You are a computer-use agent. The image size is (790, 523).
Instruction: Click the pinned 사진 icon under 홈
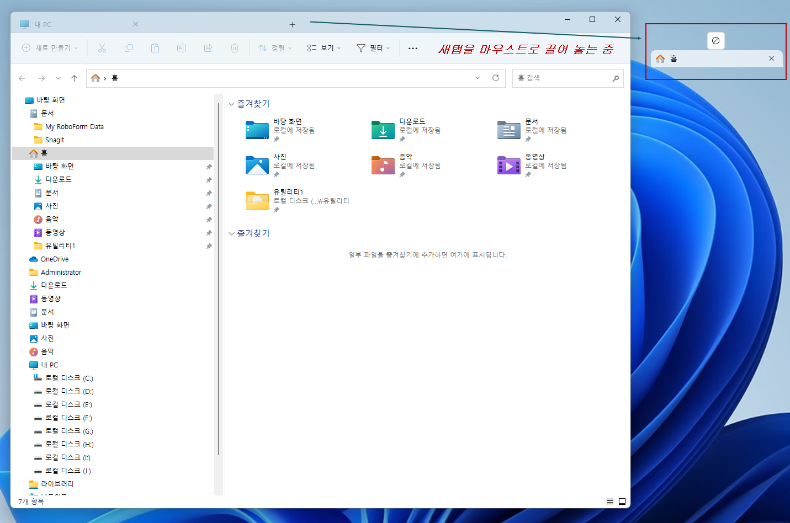38,206
